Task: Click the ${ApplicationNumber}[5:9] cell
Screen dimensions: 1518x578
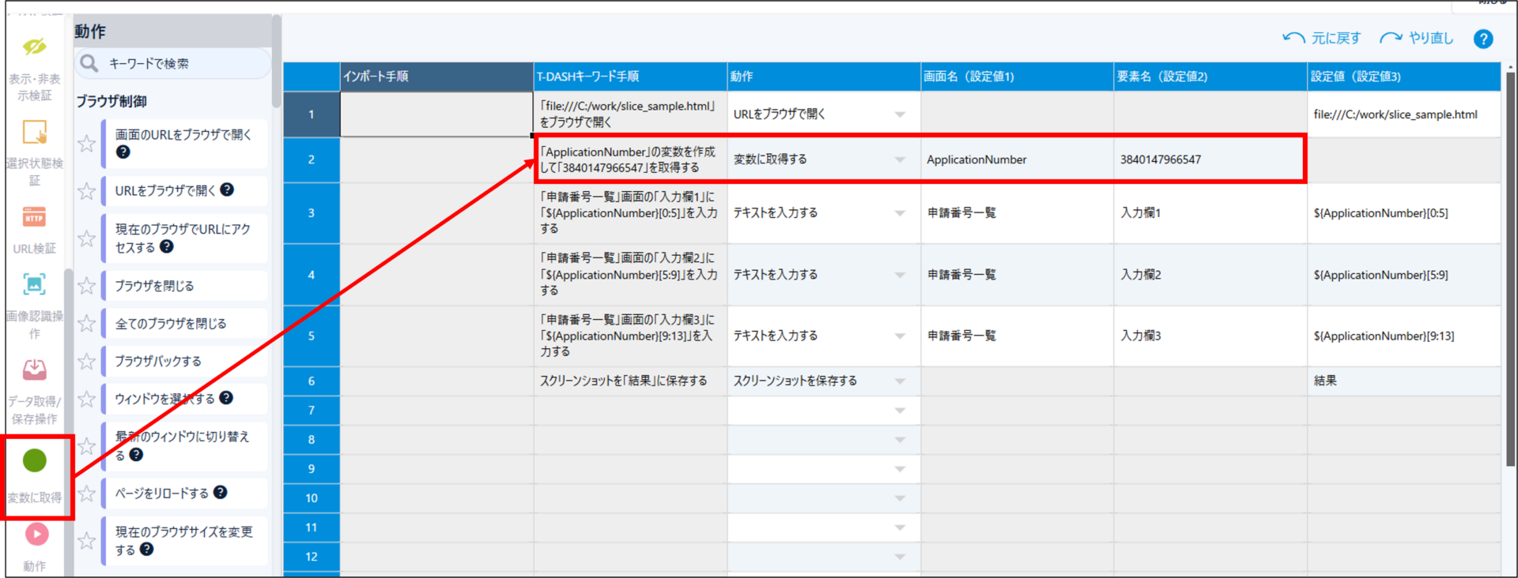Action: click(x=1404, y=275)
